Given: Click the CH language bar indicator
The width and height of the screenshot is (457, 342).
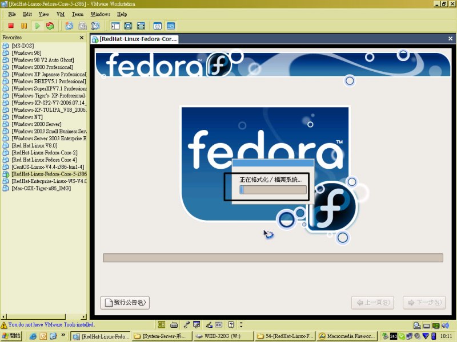Looking at the screenshot, I should tap(161, 324).
